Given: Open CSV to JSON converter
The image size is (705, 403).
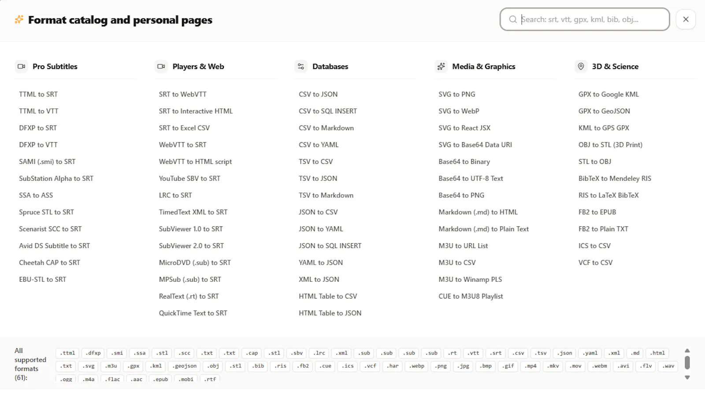Looking at the screenshot, I should point(318,94).
